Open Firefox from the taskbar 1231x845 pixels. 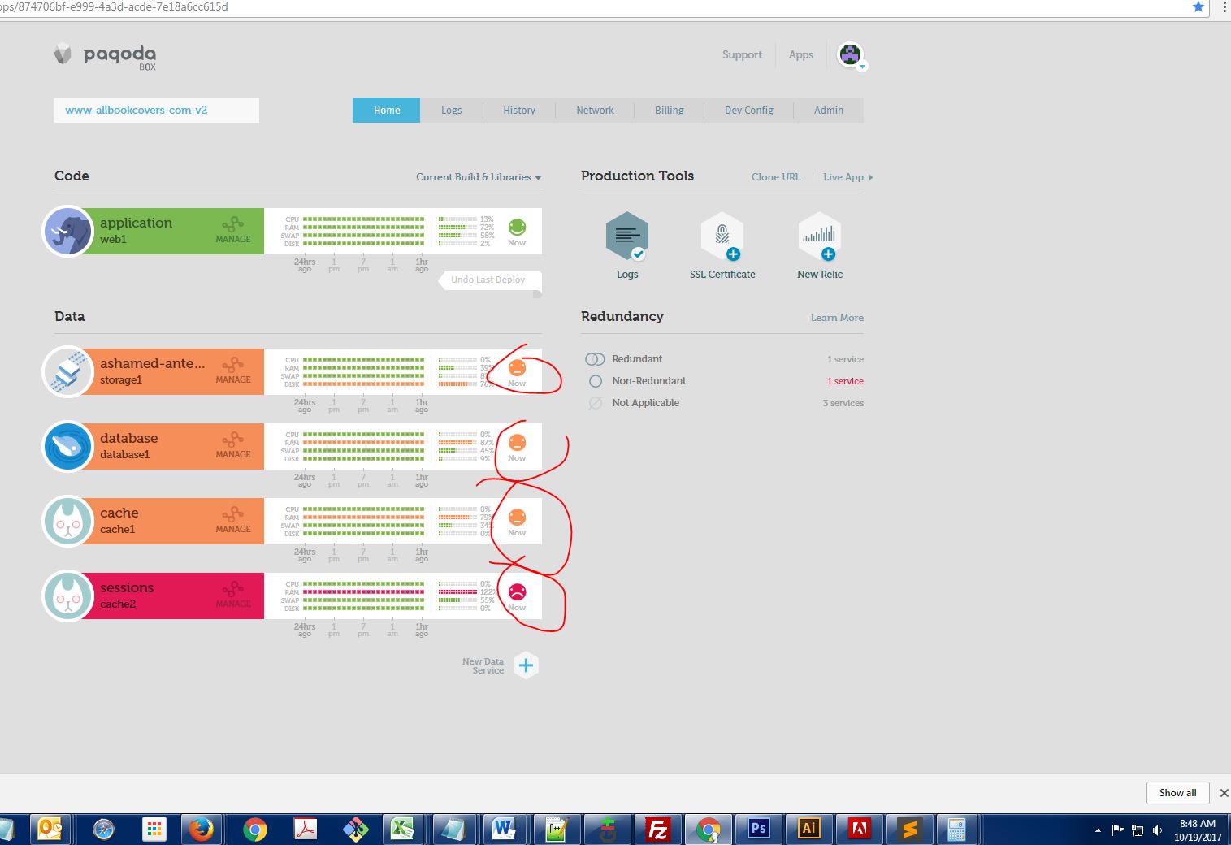tap(201, 830)
